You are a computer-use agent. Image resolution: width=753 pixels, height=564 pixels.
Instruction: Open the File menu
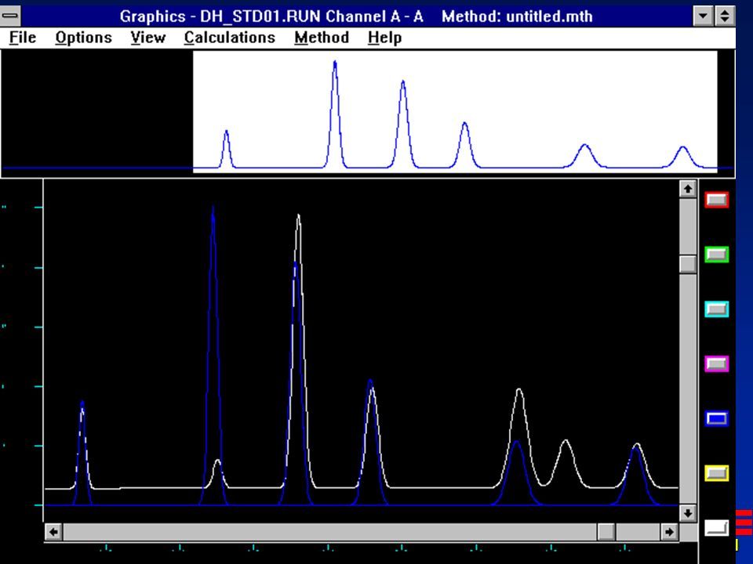[x=23, y=38]
